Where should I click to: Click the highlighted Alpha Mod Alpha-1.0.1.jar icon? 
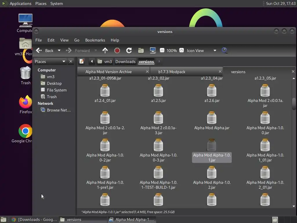tap(212, 145)
